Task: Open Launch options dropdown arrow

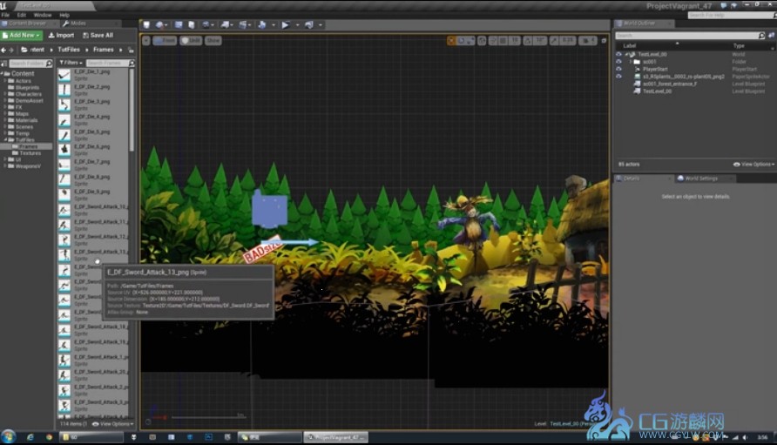Action: (320, 24)
